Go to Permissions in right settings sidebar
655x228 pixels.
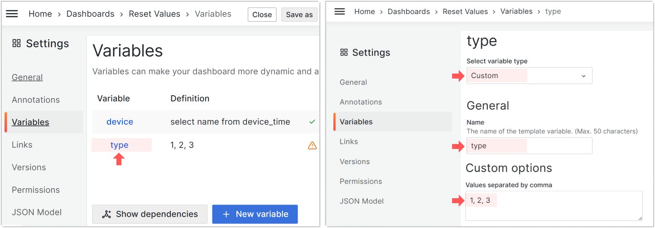point(361,181)
